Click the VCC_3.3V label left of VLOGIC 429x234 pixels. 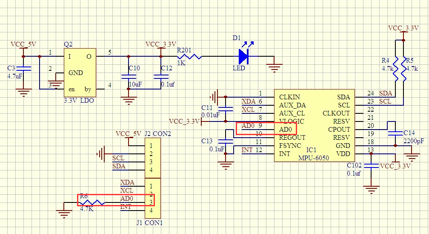pyautogui.click(x=184, y=121)
